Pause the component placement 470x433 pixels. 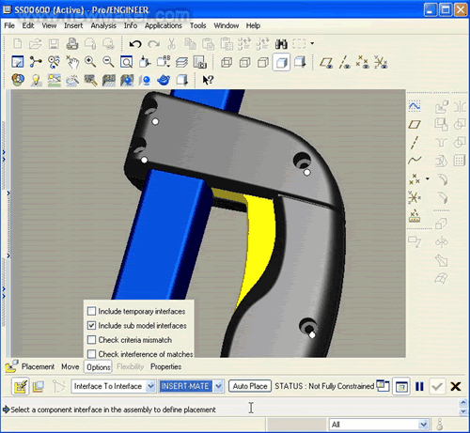419,386
